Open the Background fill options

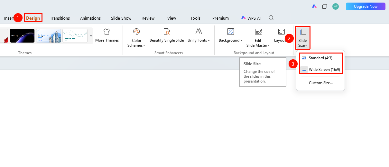click(230, 35)
